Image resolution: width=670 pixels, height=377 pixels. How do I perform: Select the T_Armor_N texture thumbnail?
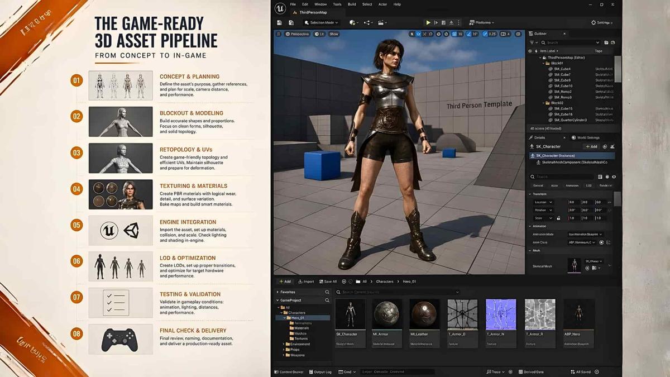point(501,314)
